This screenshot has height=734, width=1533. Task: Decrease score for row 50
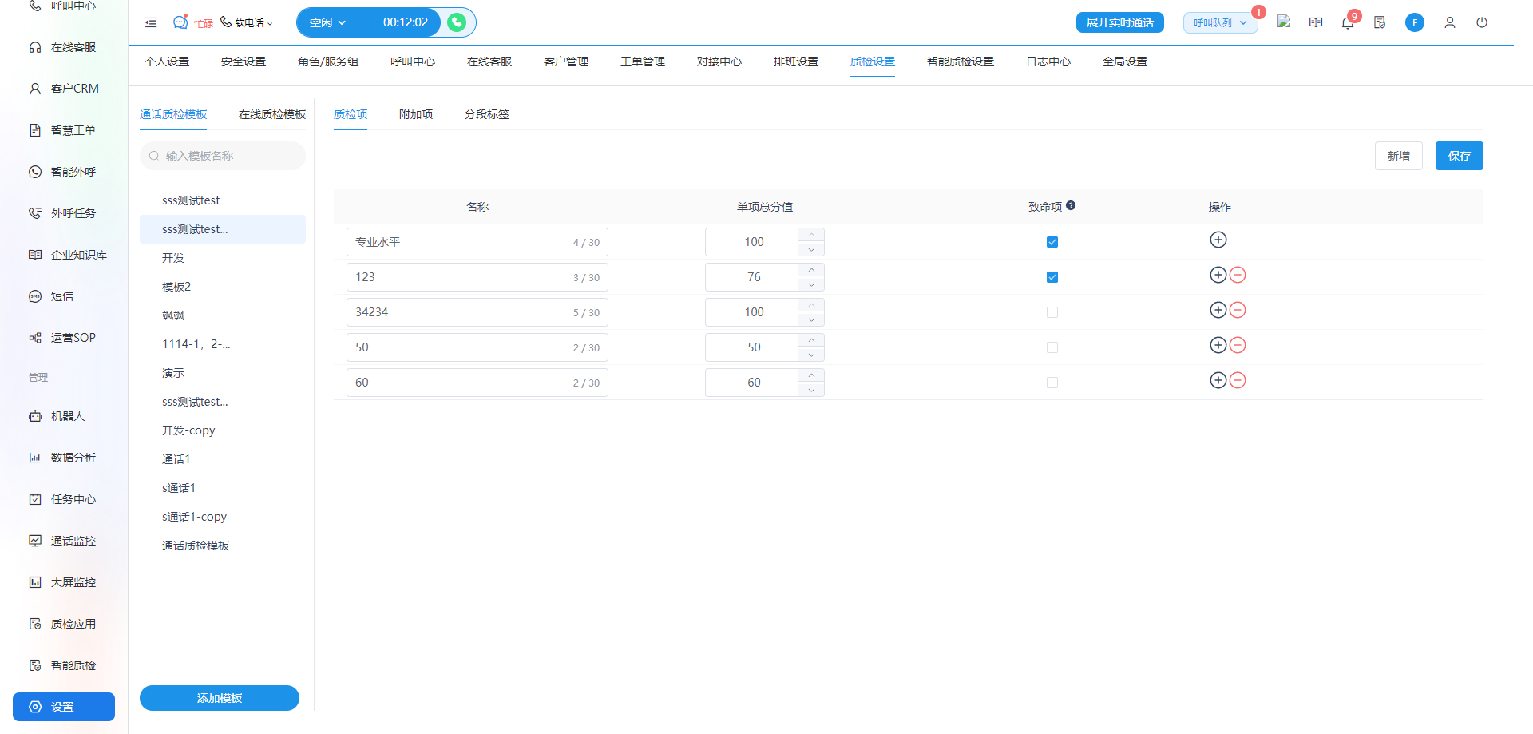coord(811,355)
